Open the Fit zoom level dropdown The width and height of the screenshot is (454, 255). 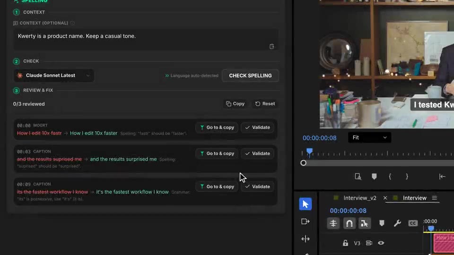point(369,137)
